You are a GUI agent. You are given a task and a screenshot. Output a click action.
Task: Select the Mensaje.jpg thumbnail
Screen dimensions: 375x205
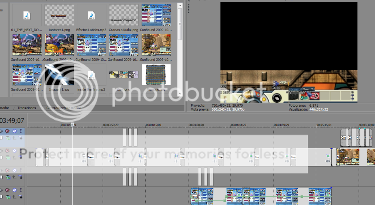tap(156, 74)
